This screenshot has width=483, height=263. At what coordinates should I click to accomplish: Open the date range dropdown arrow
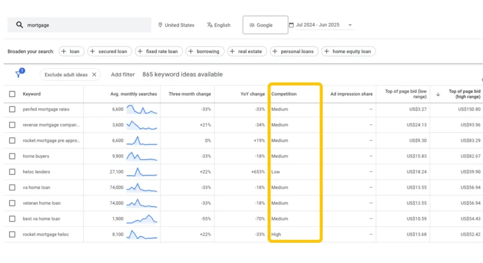(x=350, y=25)
